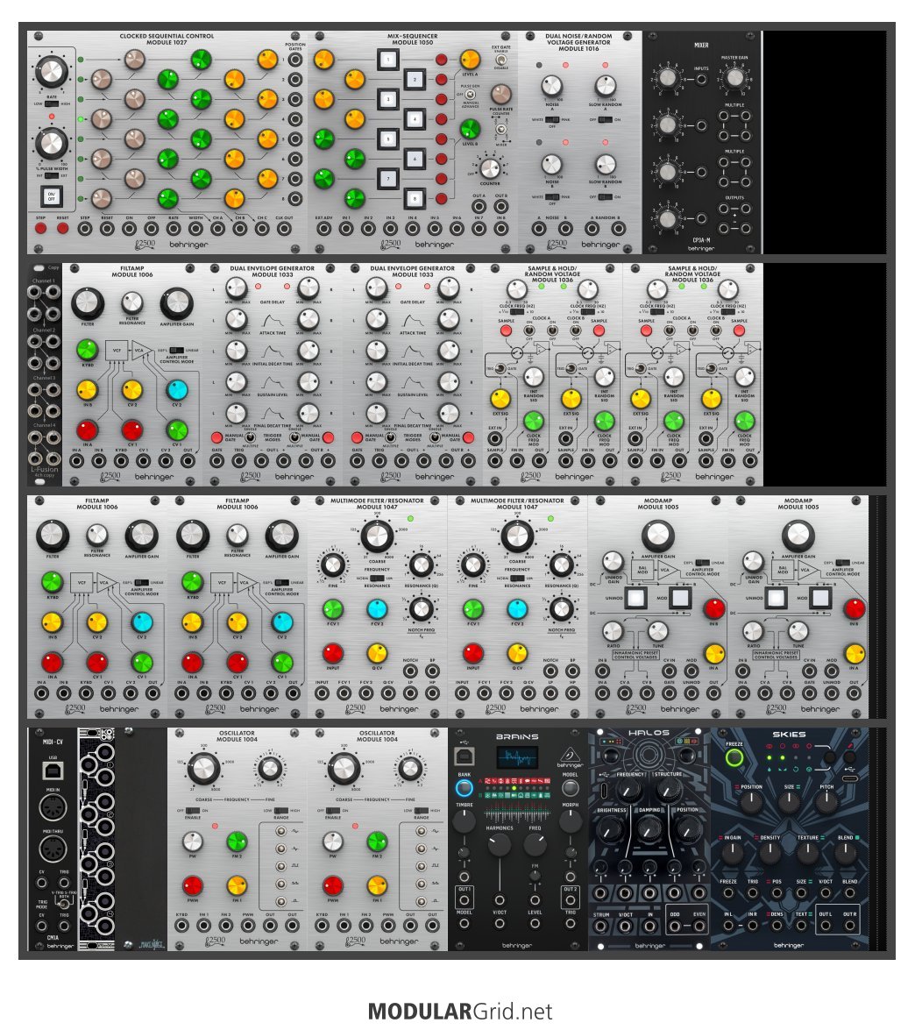Hit the red STEP button on Sequential Control

pyautogui.click(x=40, y=229)
